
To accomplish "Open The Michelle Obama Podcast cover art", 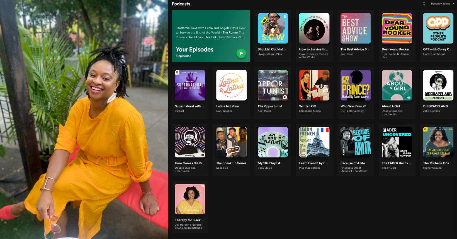I will click(x=438, y=142).
